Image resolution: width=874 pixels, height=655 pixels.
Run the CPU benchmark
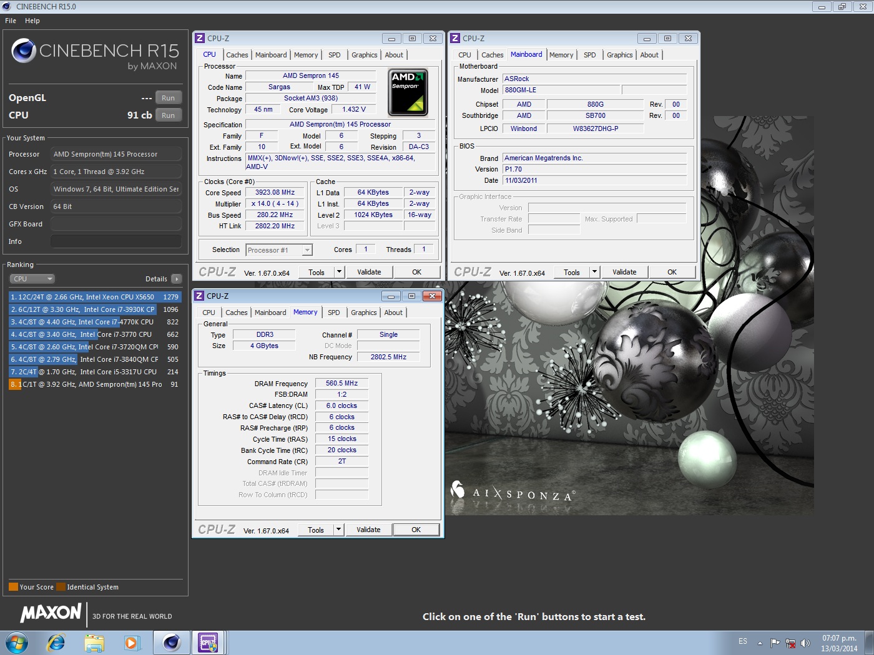pos(169,115)
